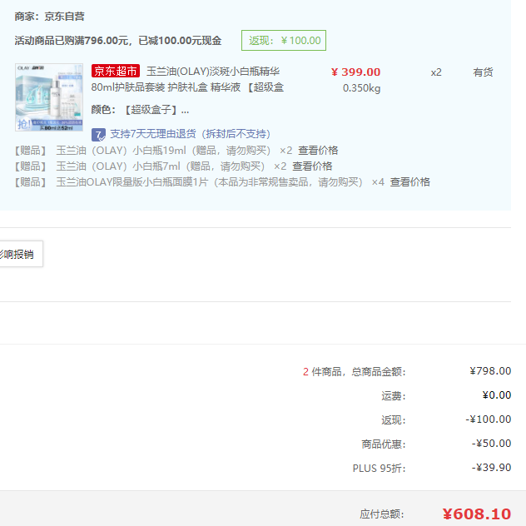Open 玉兰油(OLAY)淡斑小白瓶精华 product title
The height and width of the screenshot is (526, 526).
pos(187,79)
